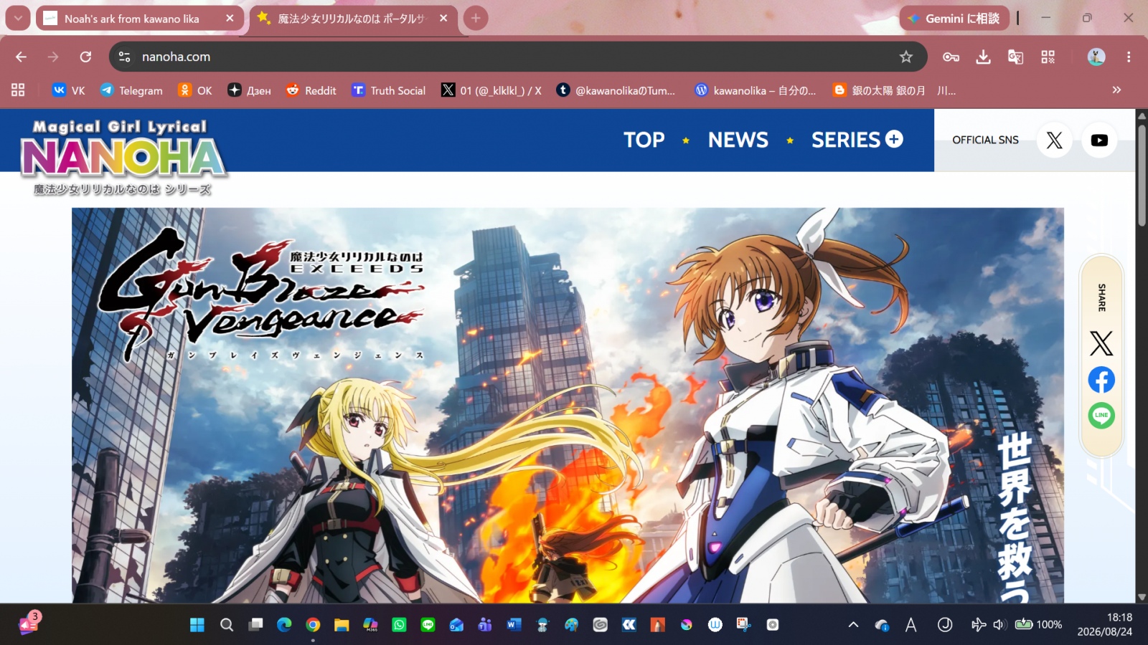The width and height of the screenshot is (1148, 645).
Task: Show more bookmarks with the double chevron
Action: (x=1116, y=90)
